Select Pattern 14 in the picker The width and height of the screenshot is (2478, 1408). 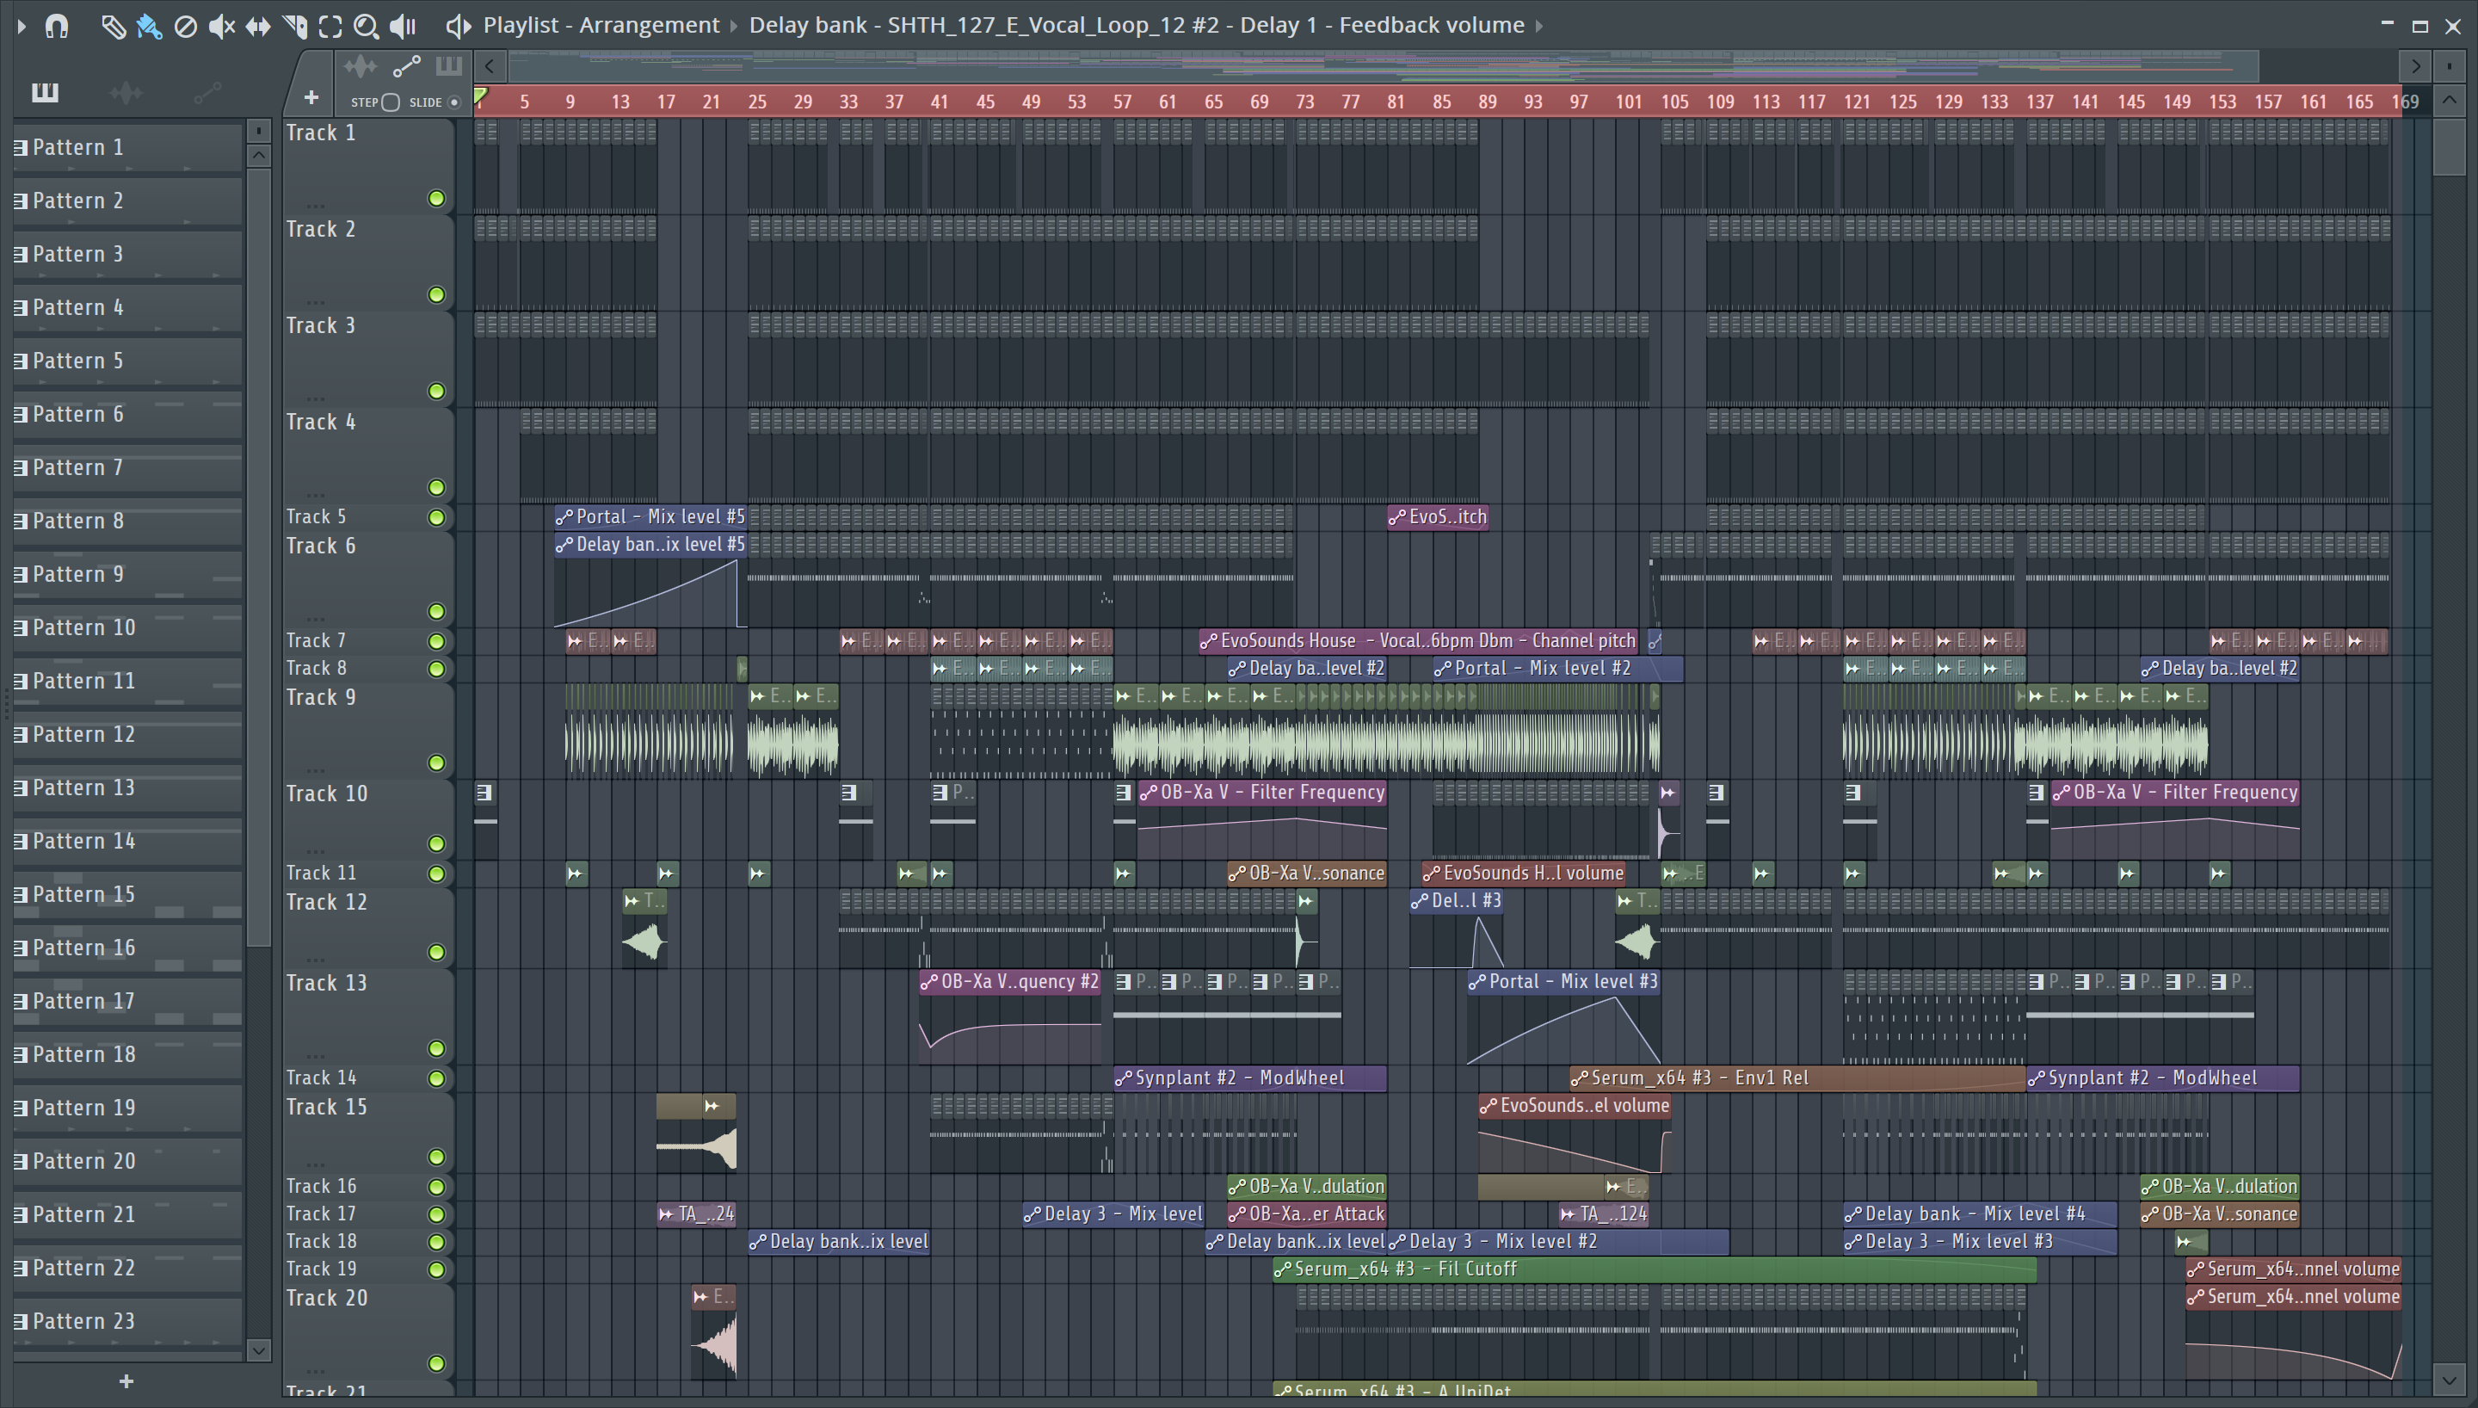(126, 842)
